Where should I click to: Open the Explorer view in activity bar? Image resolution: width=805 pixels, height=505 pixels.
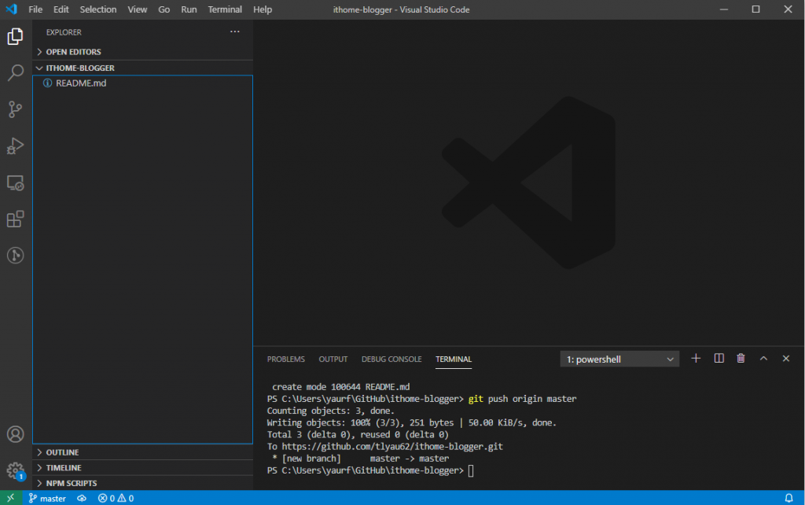click(16, 36)
